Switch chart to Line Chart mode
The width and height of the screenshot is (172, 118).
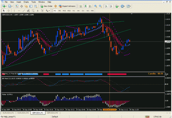(x=90, y=6)
